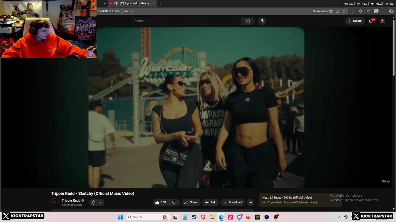Screen dimensions: 396x222
Task: Open the YouTube account avatar menu
Action: [383, 21]
